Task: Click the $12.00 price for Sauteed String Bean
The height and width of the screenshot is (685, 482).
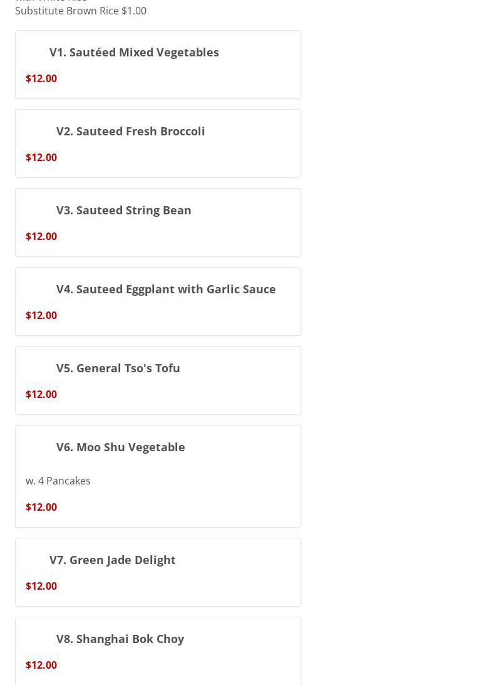Action: (41, 236)
